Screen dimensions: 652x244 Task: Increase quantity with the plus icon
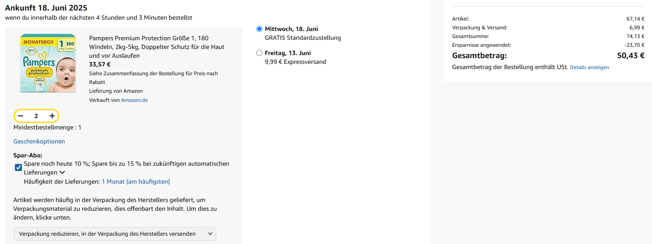(x=52, y=116)
